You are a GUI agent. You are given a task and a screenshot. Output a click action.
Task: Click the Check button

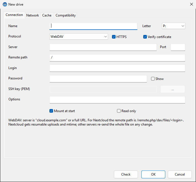click(126, 174)
